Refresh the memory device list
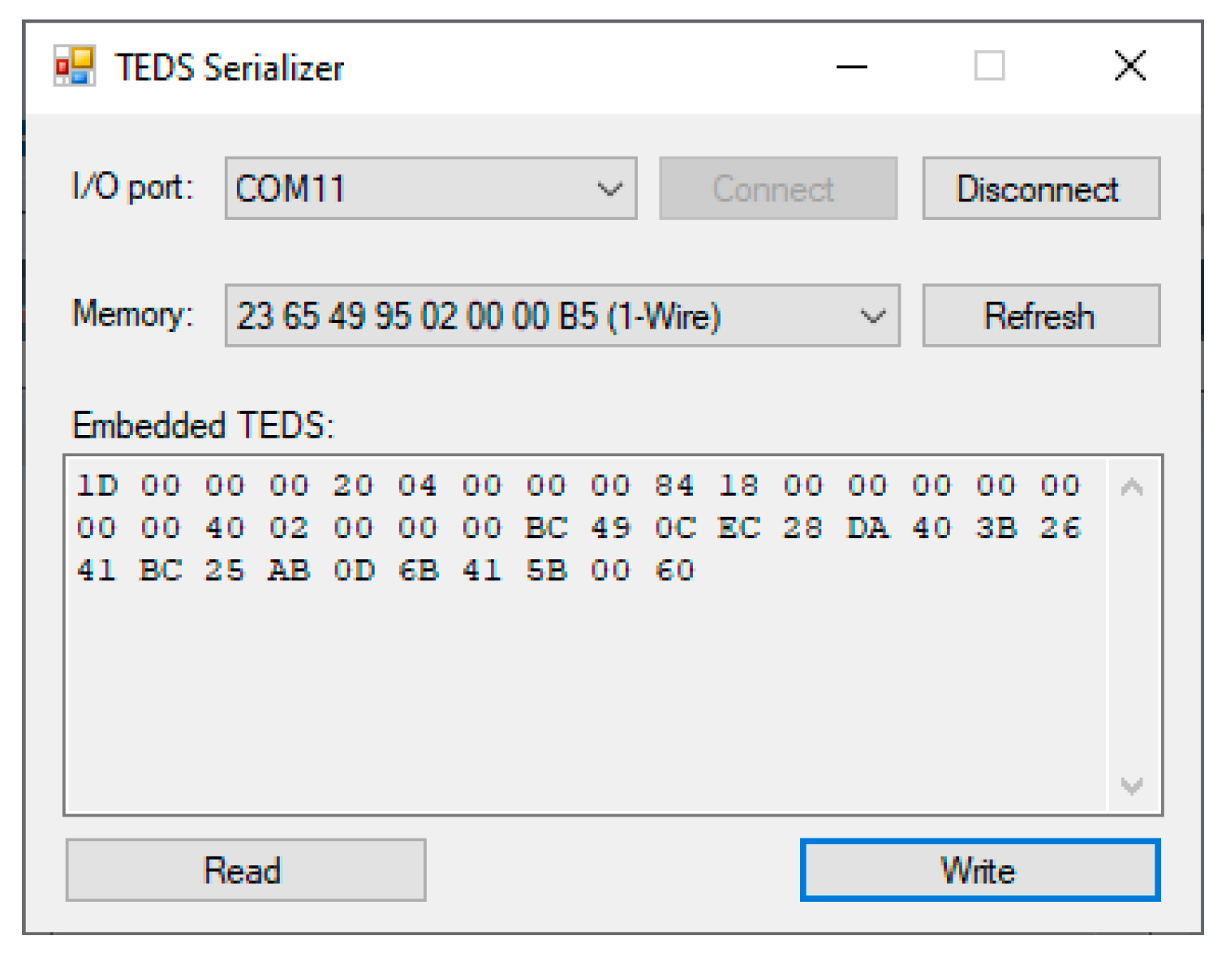This screenshot has height=953, width=1226. [x=1040, y=316]
